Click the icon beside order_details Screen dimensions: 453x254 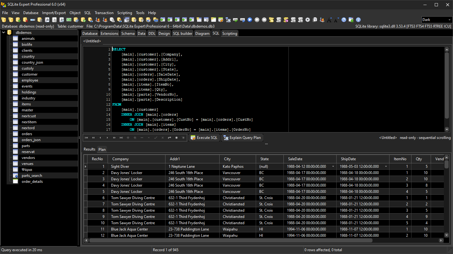click(x=15, y=181)
